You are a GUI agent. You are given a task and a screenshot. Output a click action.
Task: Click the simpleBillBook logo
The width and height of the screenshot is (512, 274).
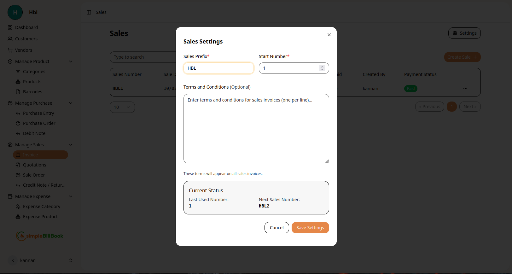[40, 236]
